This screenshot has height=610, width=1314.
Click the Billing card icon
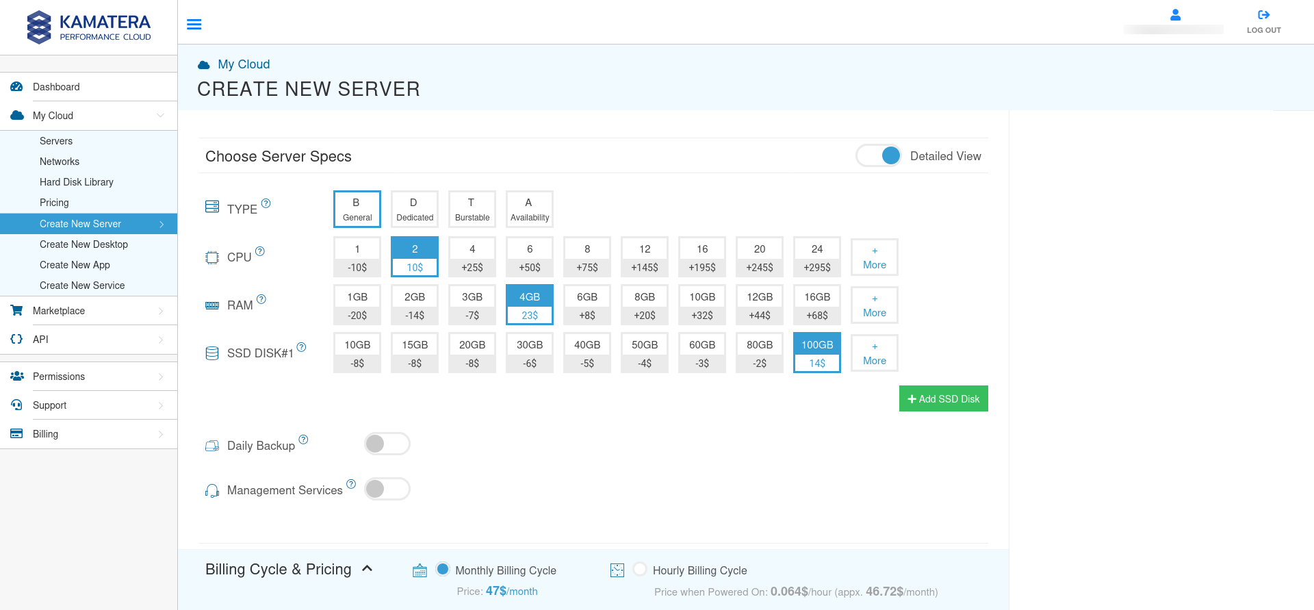click(x=17, y=433)
